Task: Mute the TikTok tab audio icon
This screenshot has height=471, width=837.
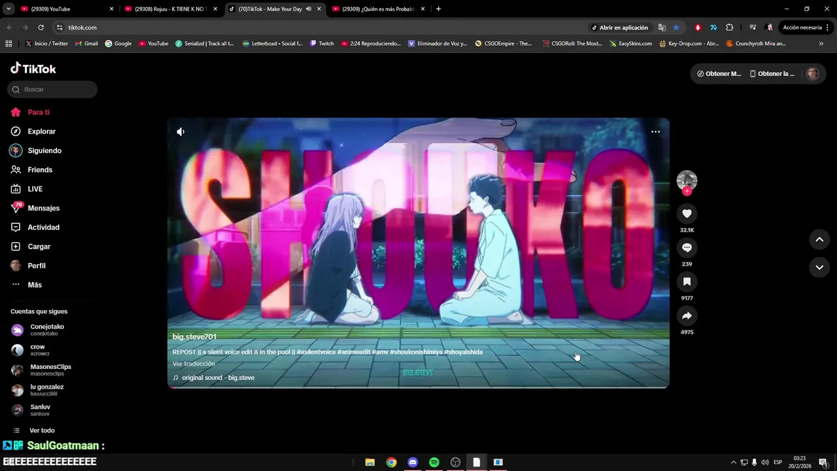Action: 308,9
